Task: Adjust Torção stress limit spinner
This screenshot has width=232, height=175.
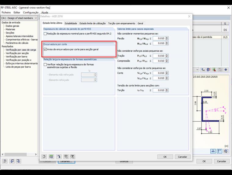Action: [x=167, y=90]
